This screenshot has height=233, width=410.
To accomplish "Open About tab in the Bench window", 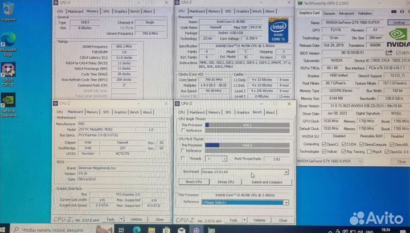I will tap(270, 112).
